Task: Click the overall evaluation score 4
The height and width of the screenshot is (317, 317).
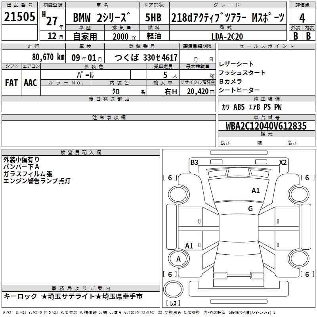Action: (x=302, y=18)
